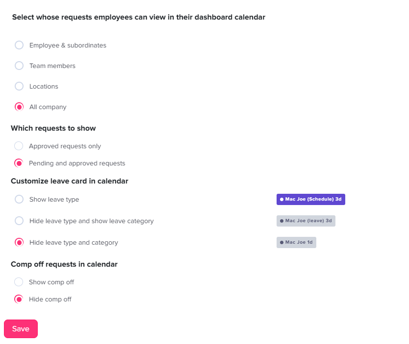Viewport: 409px width, 344px height.
Task: Click the Employee & subordinates label text
Action: click(68, 45)
